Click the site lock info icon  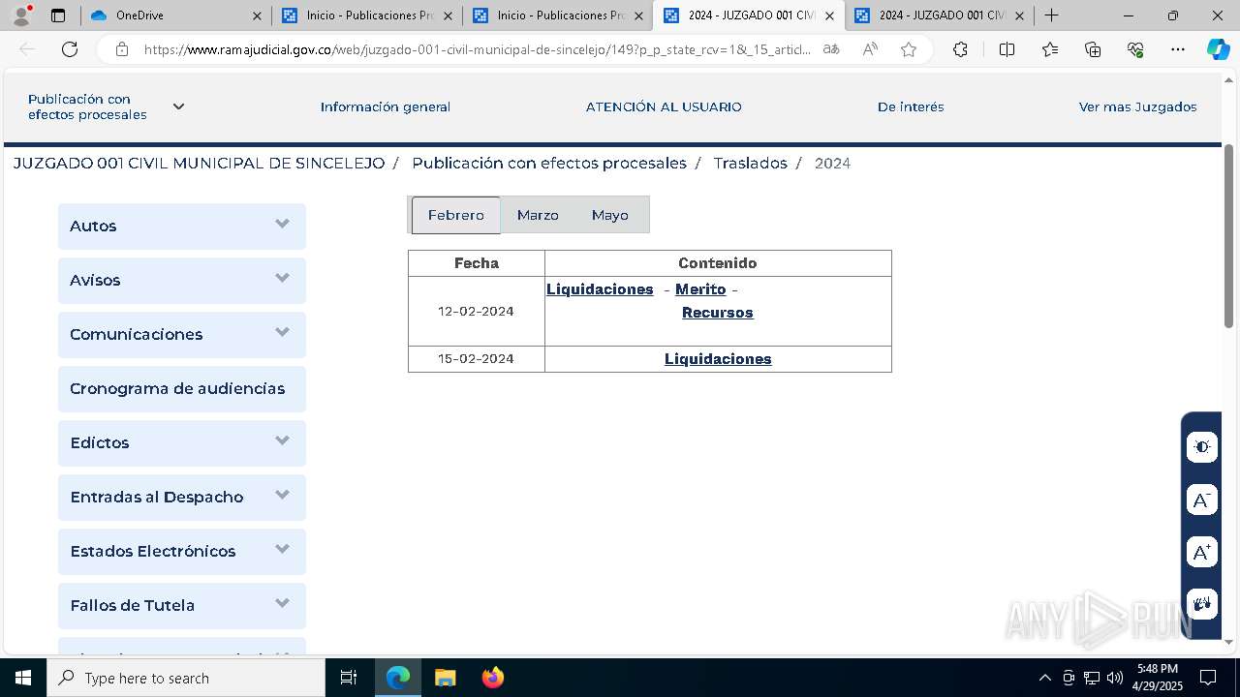click(x=122, y=49)
